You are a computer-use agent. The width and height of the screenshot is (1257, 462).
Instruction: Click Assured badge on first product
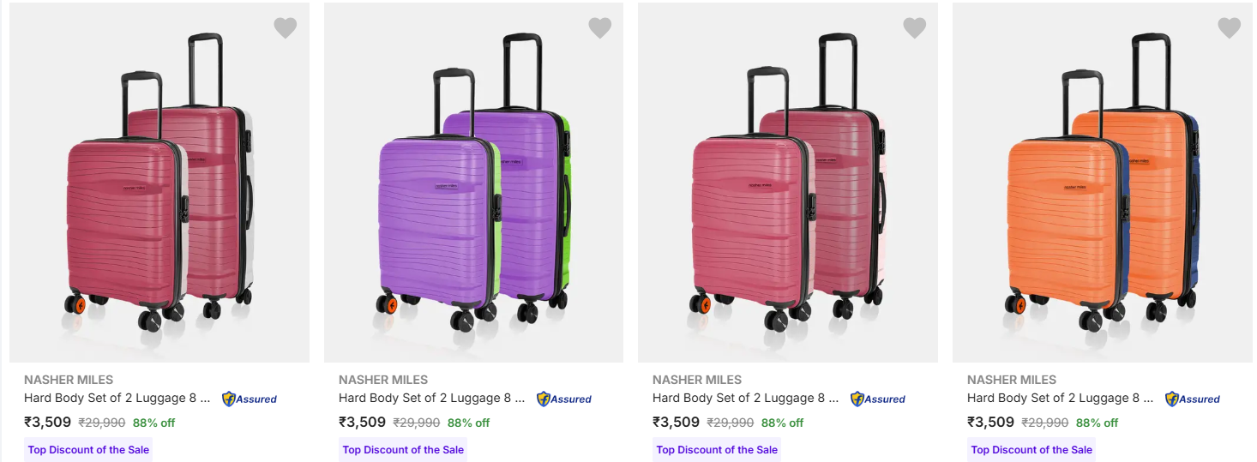pyautogui.click(x=250, y=399)
